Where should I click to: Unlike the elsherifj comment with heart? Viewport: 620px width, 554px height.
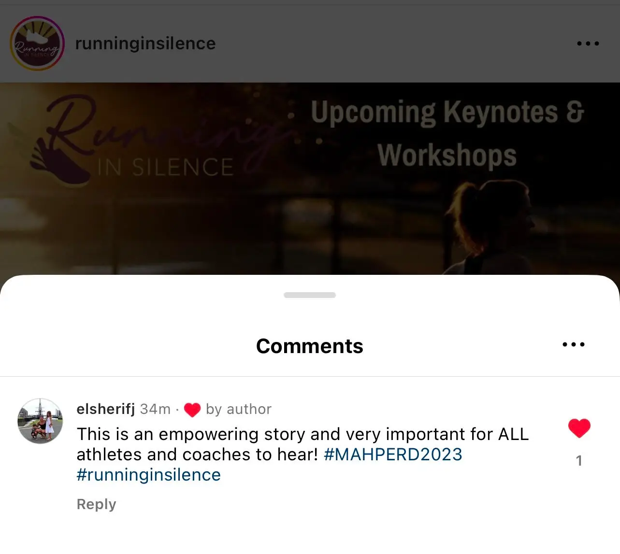579,428
